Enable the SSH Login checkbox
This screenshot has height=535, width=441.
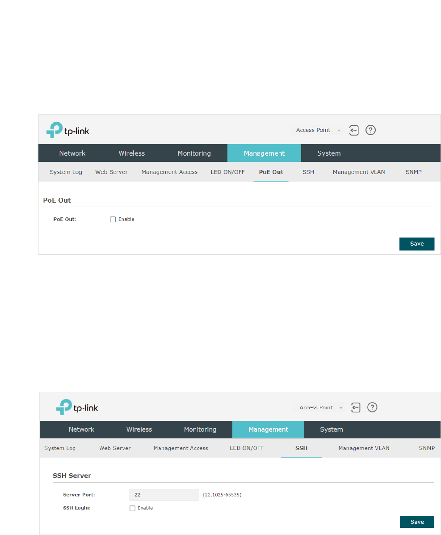pos(133,509)
